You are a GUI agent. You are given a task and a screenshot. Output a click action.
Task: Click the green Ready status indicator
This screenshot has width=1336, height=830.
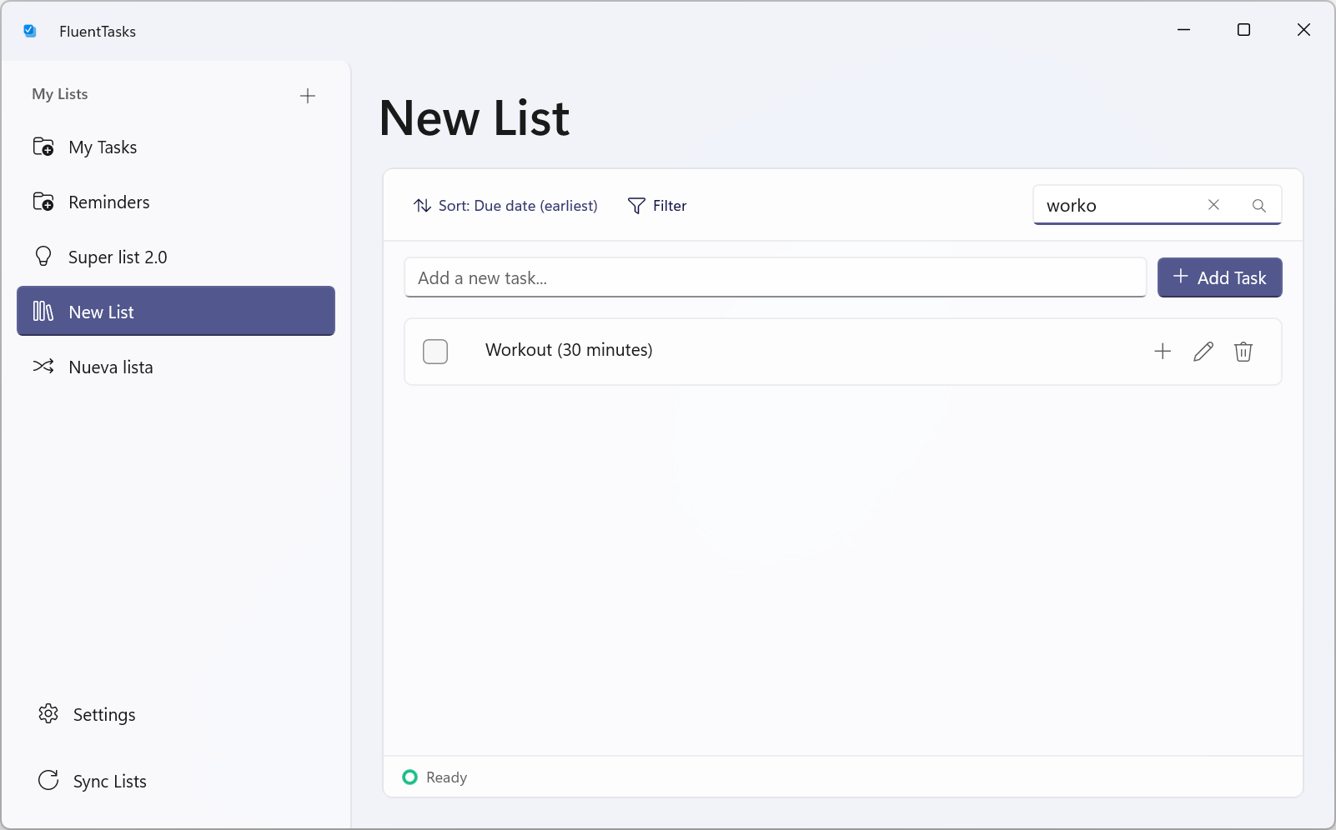click(409, 777)
